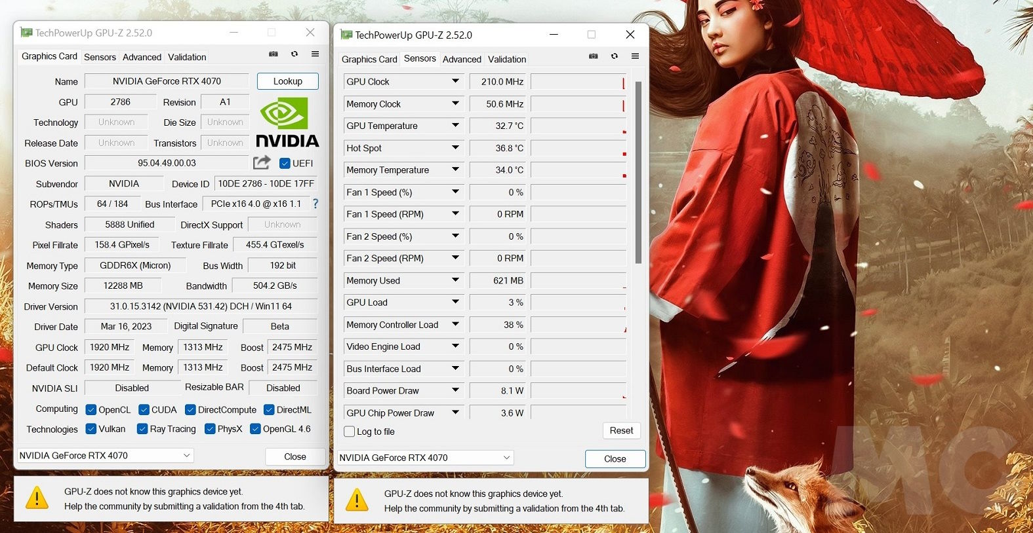This screenshot has width=1033, height=533.
Task: Open Advanced tab in left window
Action: coord(142,57)
